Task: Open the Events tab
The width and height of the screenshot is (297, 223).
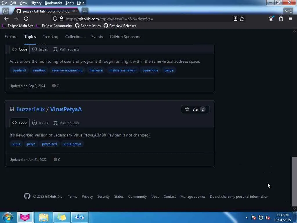Action: [97, 37]
